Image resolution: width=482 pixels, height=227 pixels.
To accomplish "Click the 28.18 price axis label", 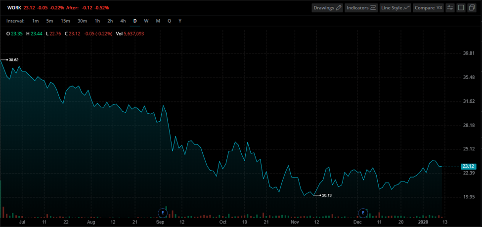I will (469, 125).
